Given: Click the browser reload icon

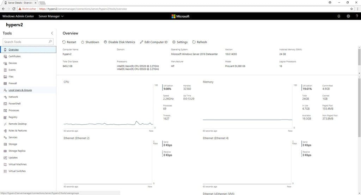Looking at the screenshot, I should coord(14,9).
